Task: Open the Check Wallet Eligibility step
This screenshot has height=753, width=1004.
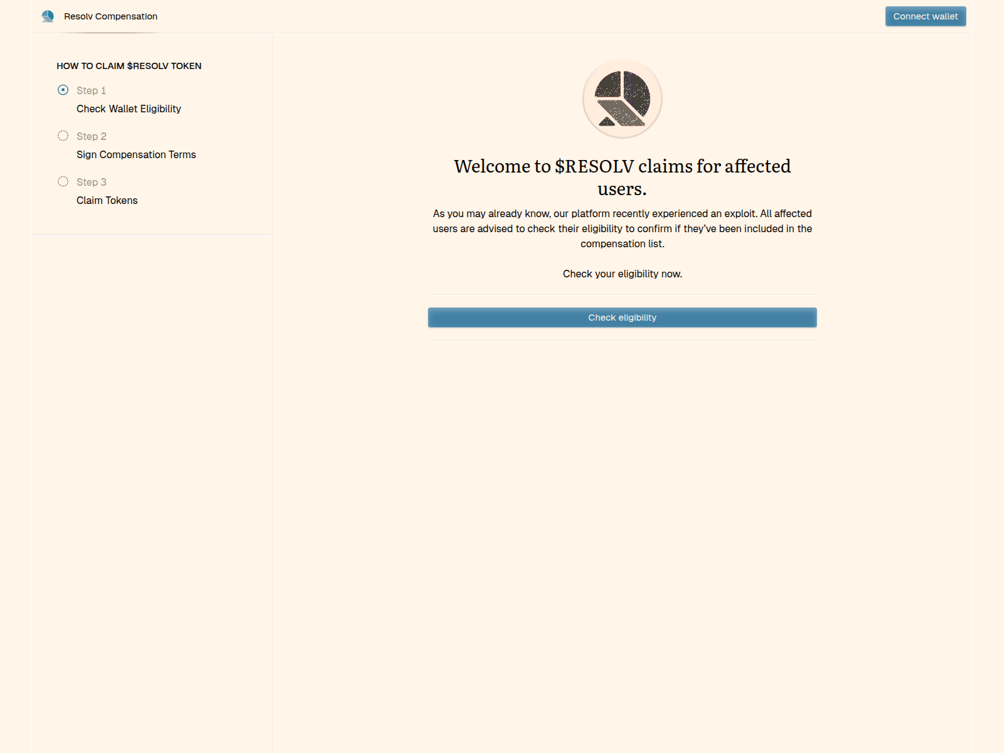Action: 128,109
